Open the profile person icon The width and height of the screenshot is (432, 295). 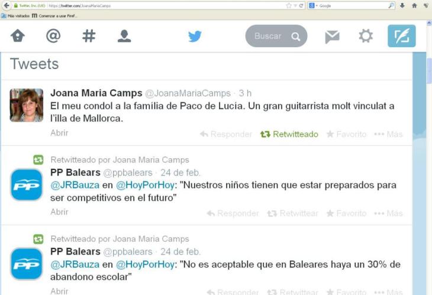click(124, 36)
